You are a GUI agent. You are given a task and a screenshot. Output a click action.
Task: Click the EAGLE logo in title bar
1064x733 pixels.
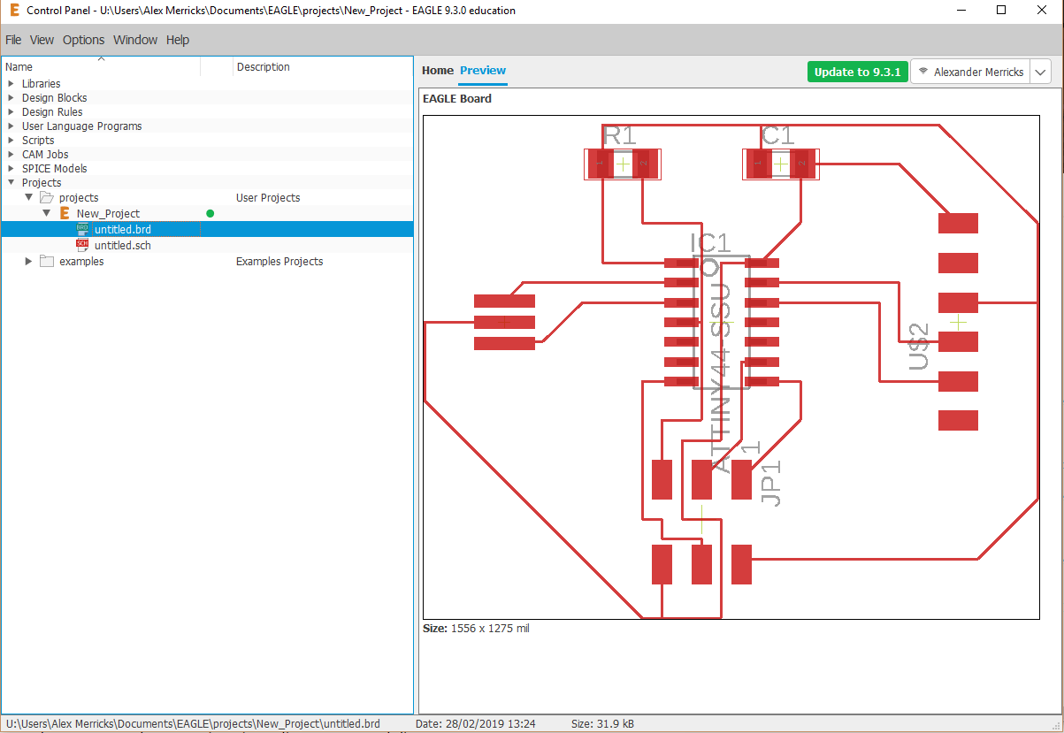(14, 11)
